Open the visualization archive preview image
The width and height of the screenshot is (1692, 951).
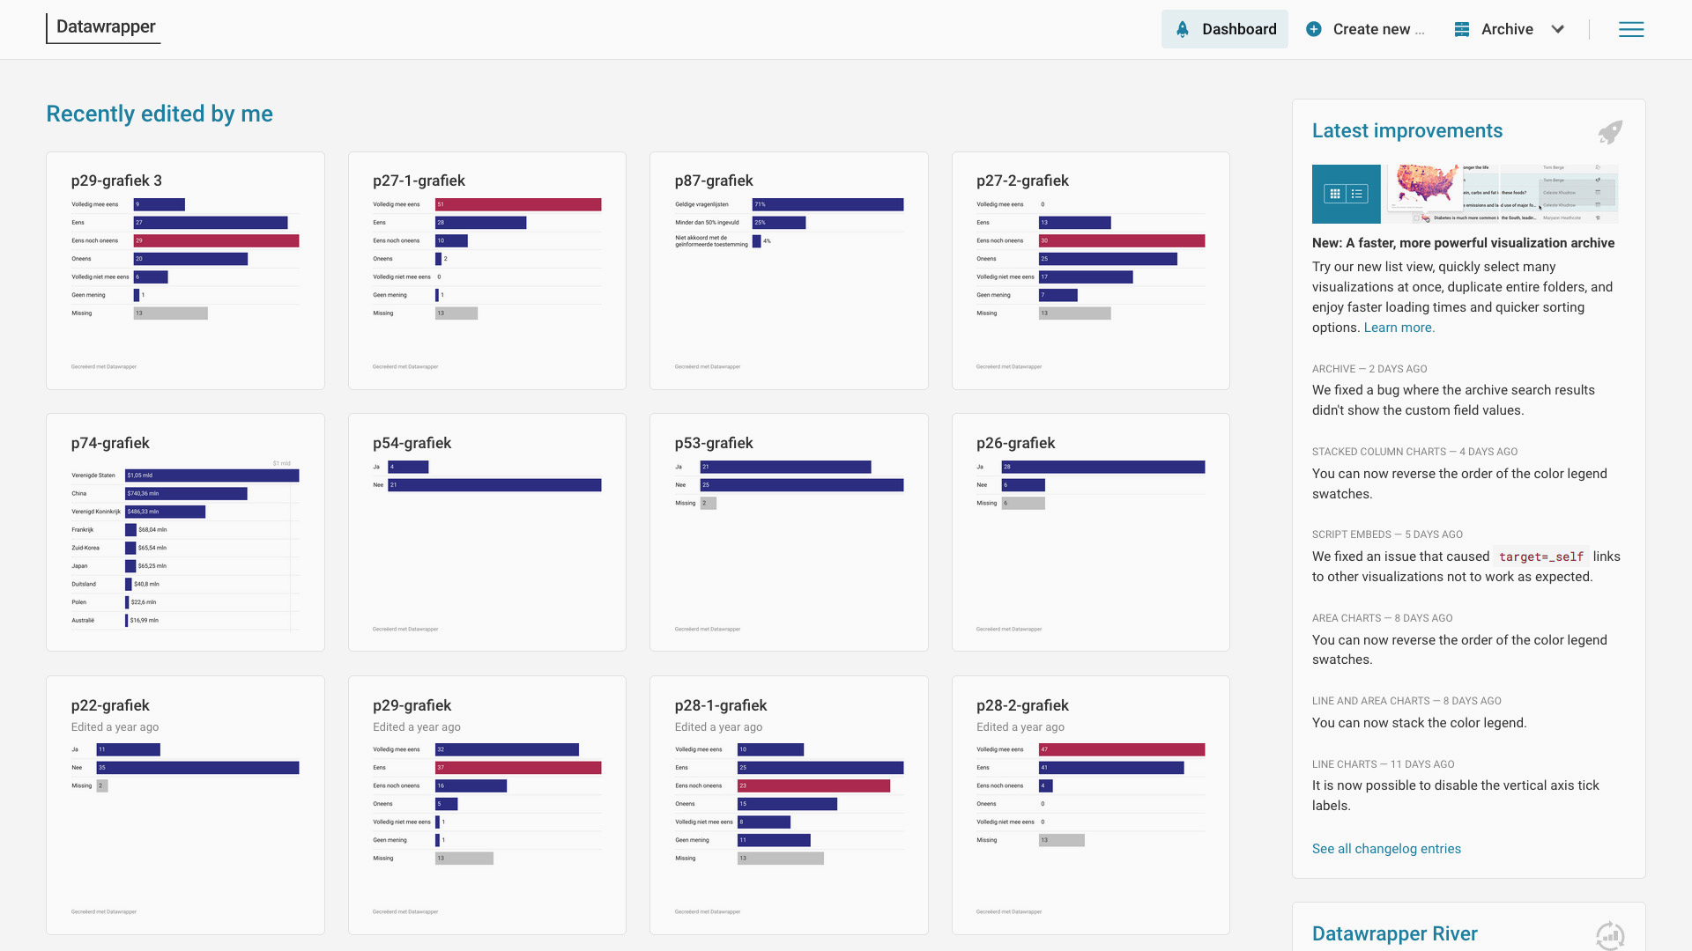(1465, 194)
